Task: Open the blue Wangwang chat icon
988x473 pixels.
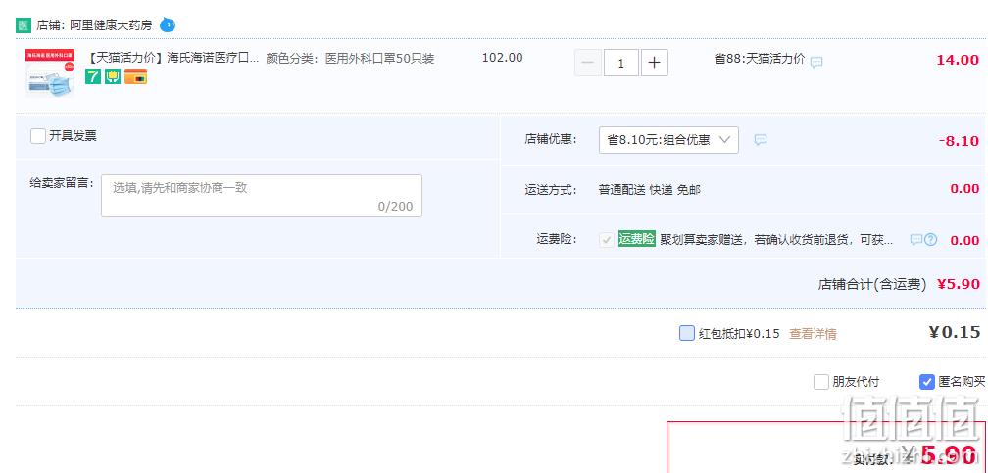Action: [167, 25]
